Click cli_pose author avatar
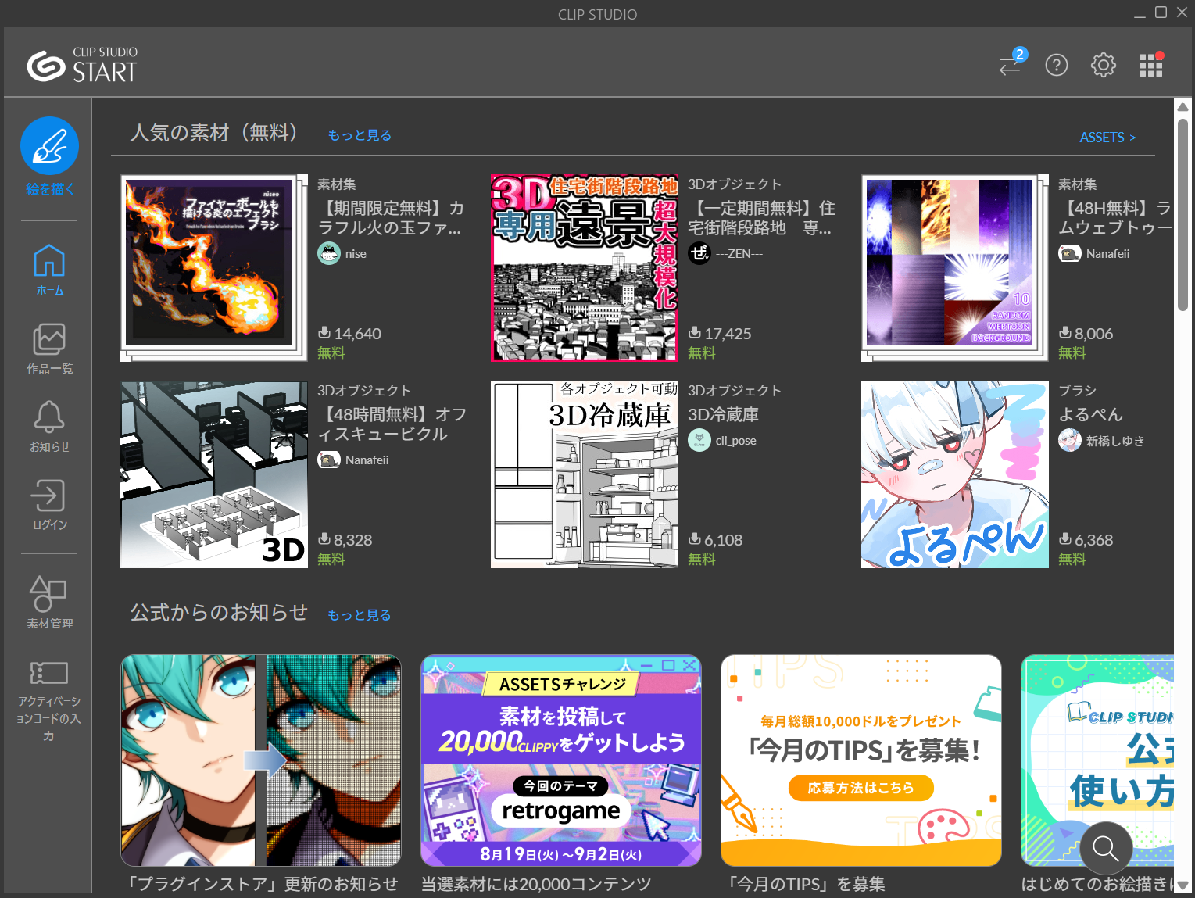 [x=699, y=440]
